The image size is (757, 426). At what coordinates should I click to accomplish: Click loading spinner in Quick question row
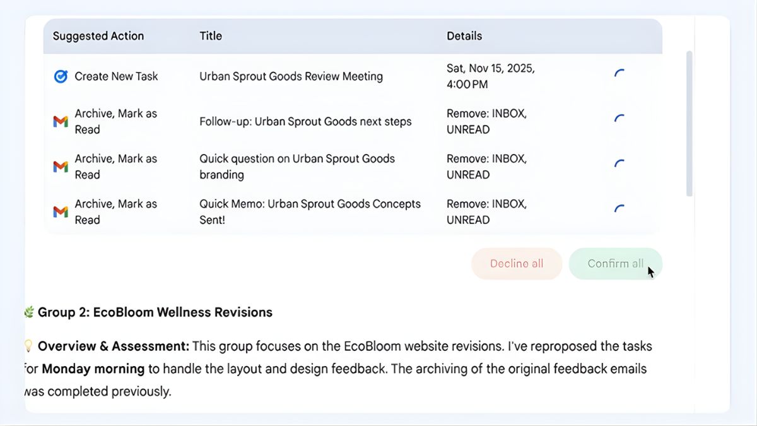click(619, 164)
